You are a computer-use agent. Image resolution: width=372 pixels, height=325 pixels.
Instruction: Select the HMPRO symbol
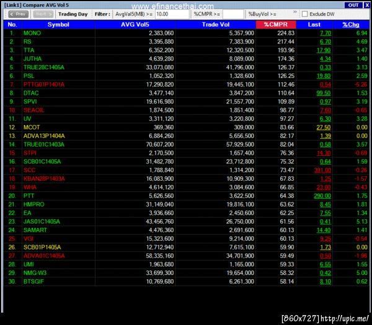33,204
